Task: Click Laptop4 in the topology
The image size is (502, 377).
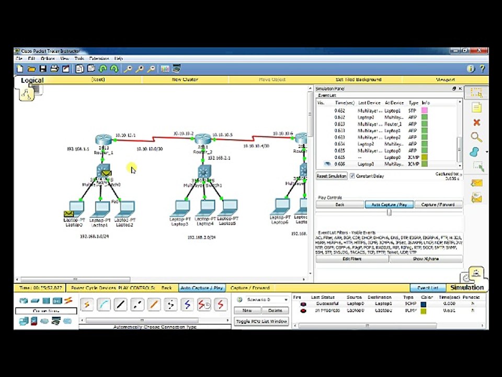Action: click(x=206, y=208)
